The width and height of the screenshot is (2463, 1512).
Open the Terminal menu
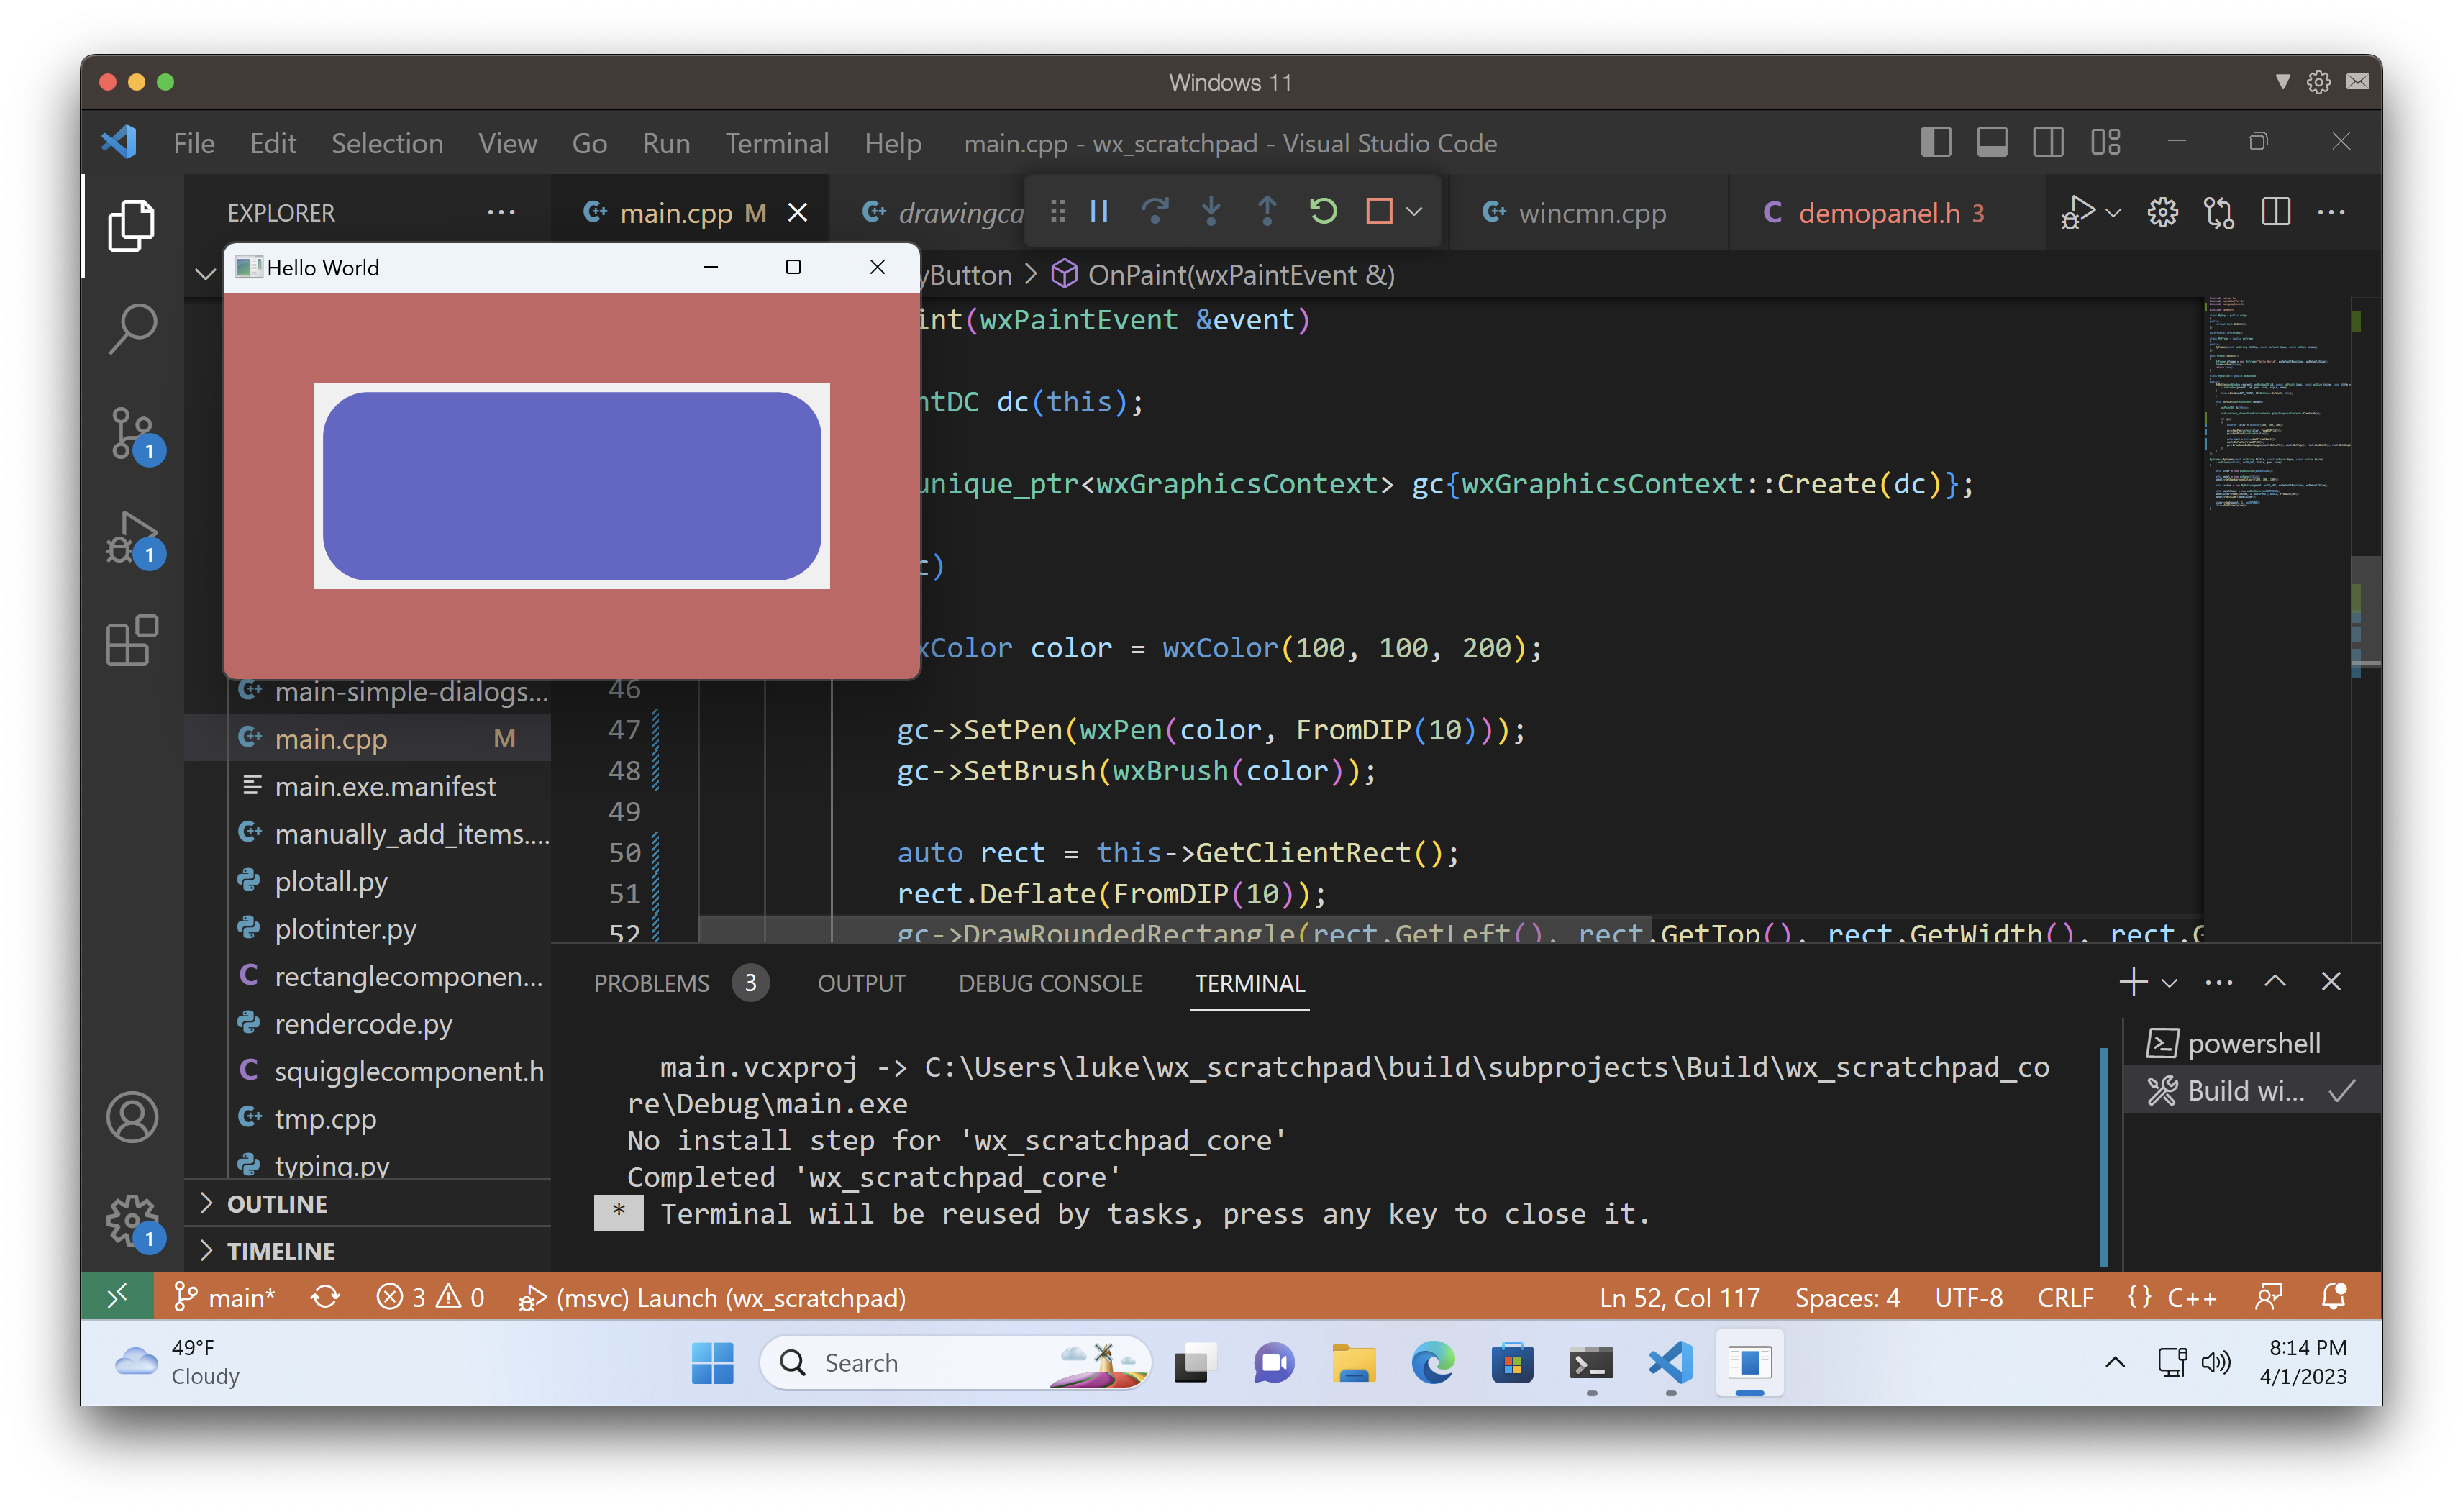(777, 143)
